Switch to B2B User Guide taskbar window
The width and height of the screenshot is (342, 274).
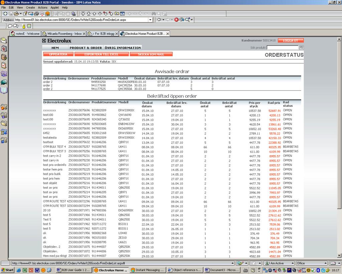tap(73, 270)
